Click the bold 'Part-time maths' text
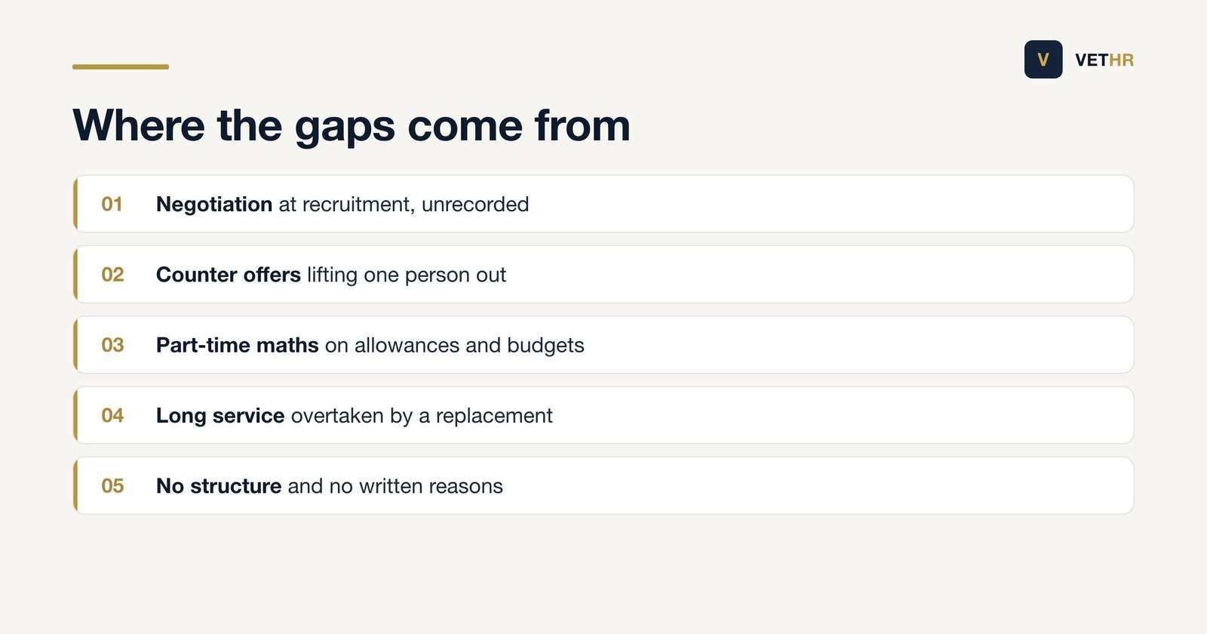 pos(238,346)
